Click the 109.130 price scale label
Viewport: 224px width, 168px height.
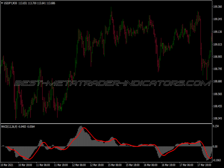click(x=218, y=32)
